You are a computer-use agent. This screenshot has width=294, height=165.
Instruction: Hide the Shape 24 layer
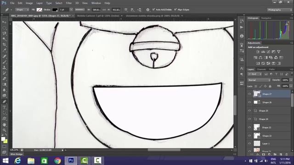coord(249,119)
